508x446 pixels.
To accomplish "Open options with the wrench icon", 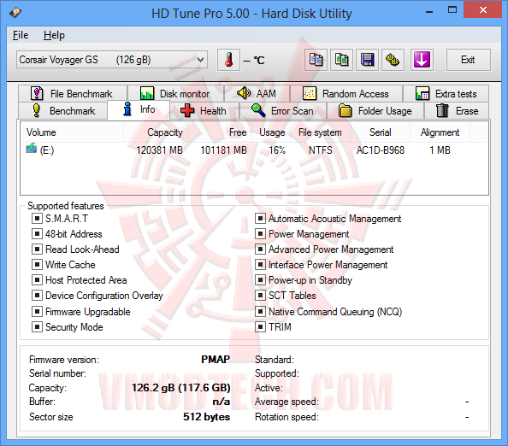I will 393,60.
